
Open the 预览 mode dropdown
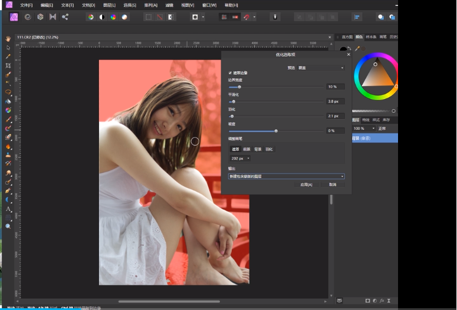pos(321,68)
